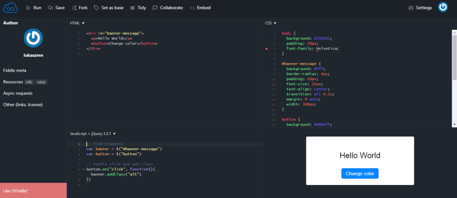The image size is (457, 198).
Task: Click the closing </div> tag in HTML
Action: point(93,48)
